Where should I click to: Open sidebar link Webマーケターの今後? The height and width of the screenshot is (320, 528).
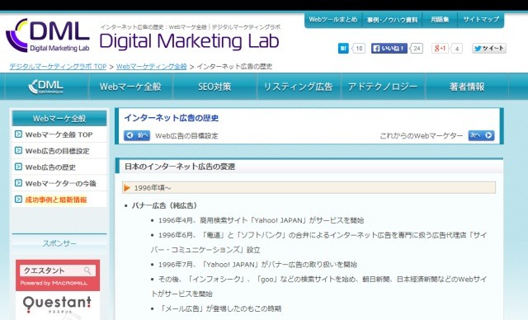tap(60, 183)
